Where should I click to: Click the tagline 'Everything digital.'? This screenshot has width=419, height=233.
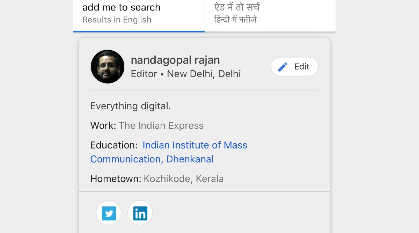tap(131, 106)
